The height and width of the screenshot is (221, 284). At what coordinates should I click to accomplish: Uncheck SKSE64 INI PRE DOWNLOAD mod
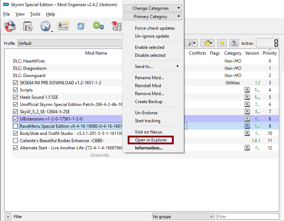click(x=15, y=83)
